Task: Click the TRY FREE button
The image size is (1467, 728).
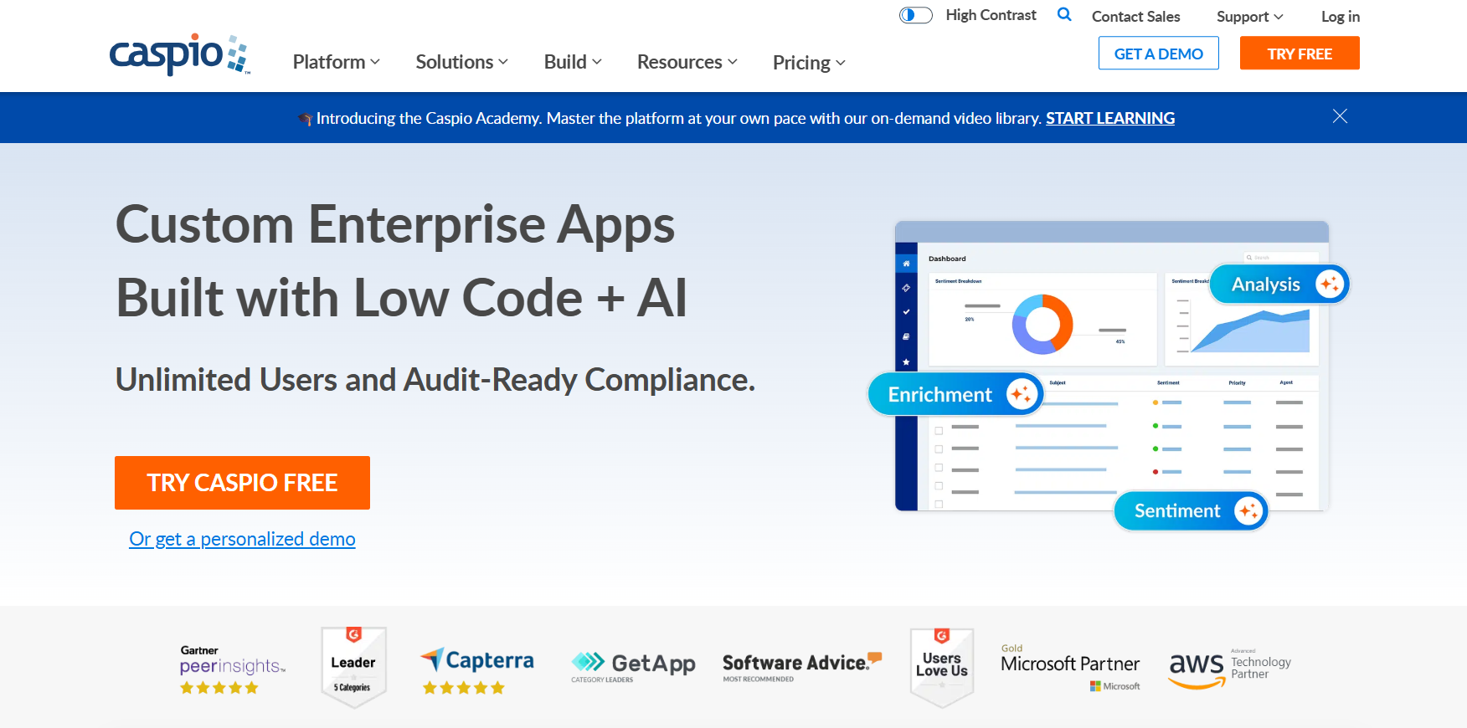Action: [x=1300, y=54]
